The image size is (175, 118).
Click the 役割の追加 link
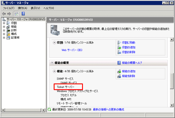click(x=129, y=47)
